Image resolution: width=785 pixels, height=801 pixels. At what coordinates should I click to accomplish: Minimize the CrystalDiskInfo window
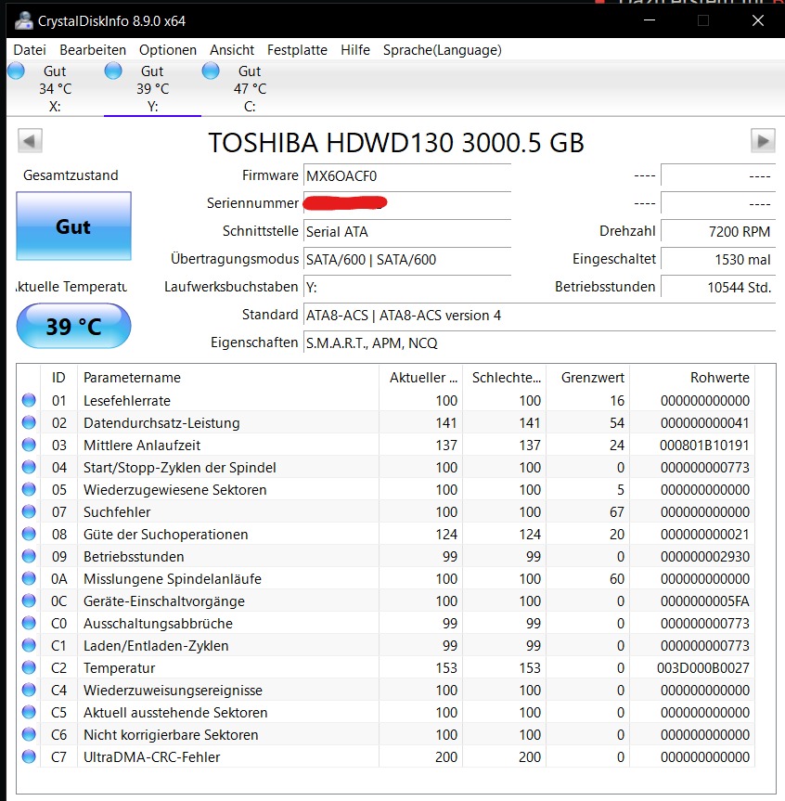tap(650, 20)
